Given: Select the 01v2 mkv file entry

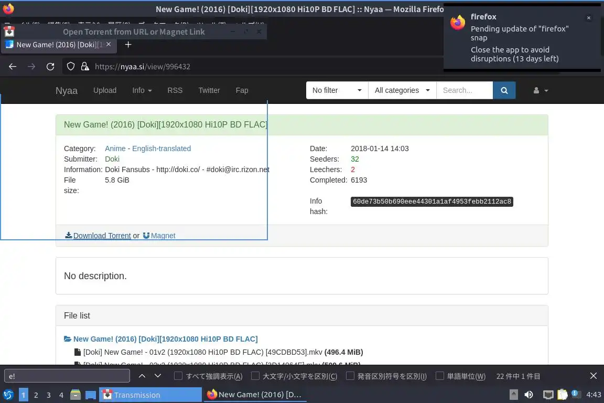Looking at the screenshot, I should pos(219,352).
